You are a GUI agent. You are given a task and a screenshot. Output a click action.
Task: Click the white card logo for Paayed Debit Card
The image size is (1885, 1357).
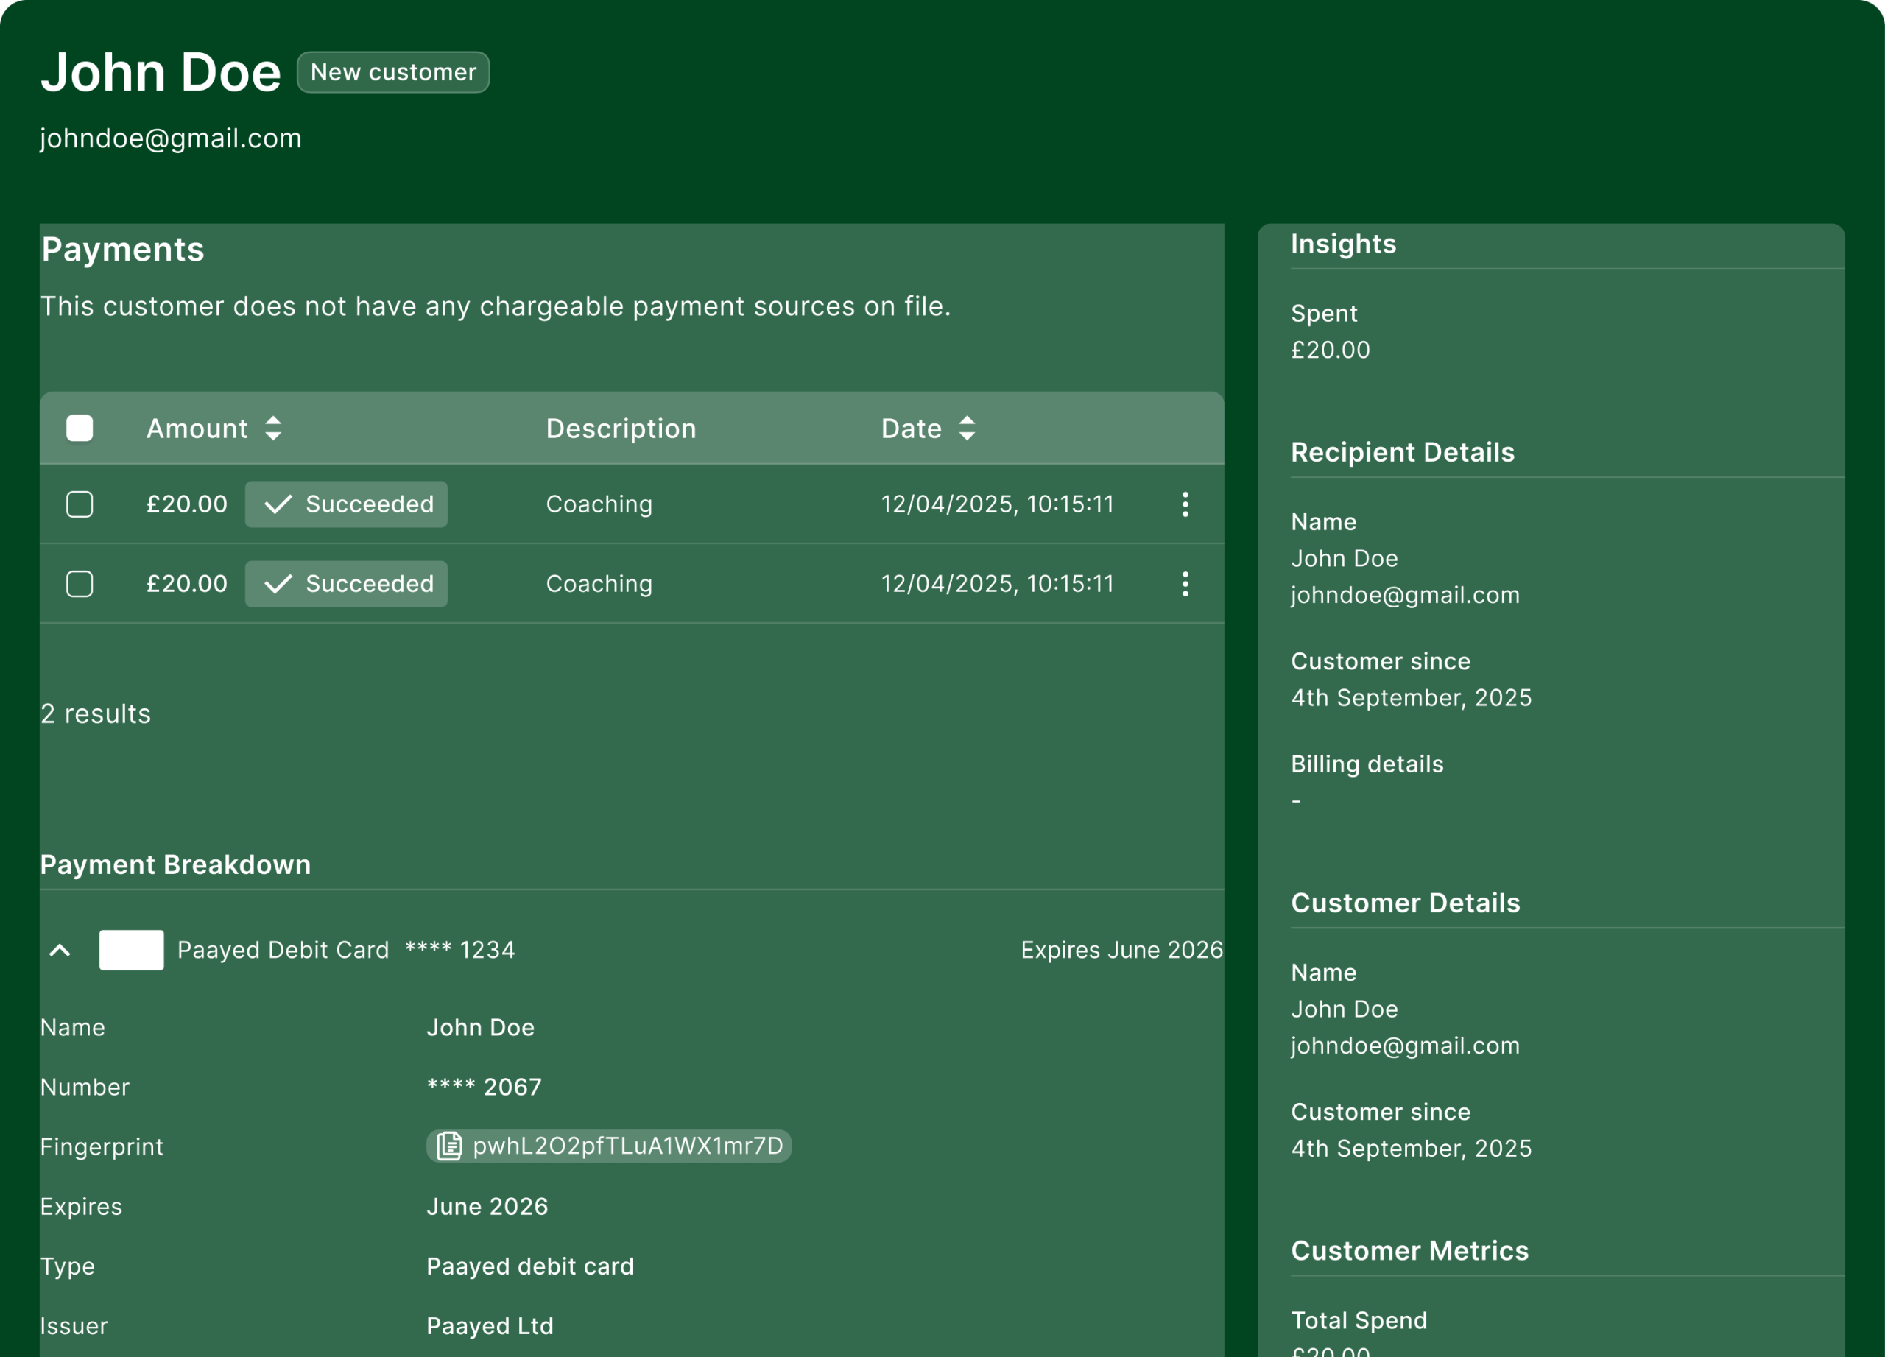131,950
